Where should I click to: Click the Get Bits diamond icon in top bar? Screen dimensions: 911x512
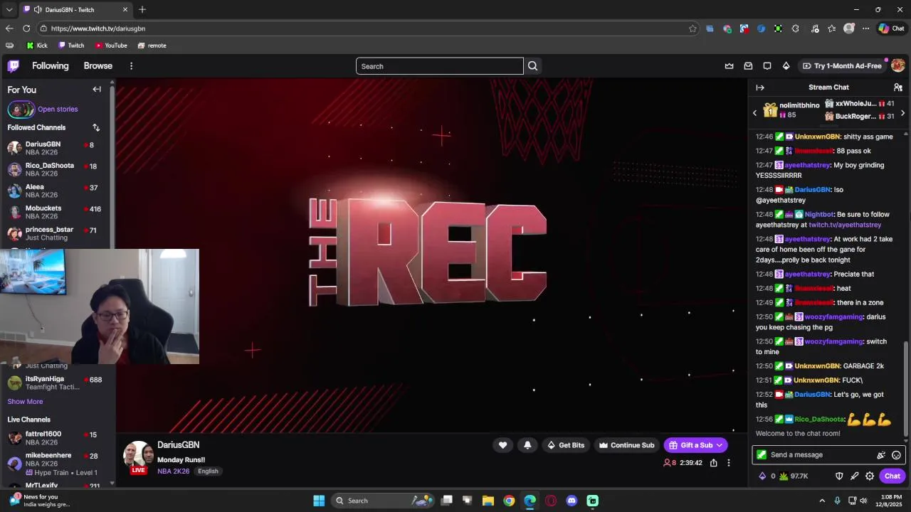pos(786,66)
